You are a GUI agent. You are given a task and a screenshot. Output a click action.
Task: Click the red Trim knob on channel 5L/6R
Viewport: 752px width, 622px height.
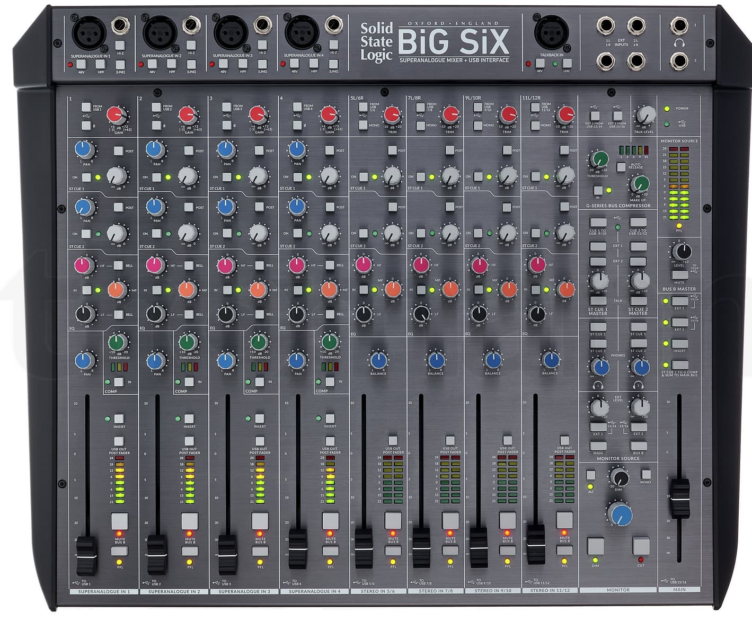tap(392, 114)
